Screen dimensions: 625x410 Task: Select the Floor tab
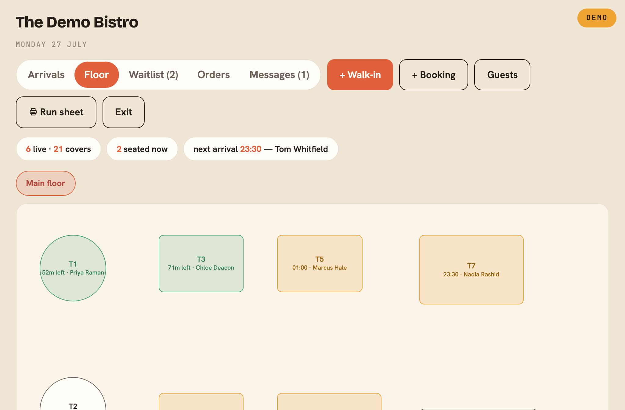[x=96, y=75]
